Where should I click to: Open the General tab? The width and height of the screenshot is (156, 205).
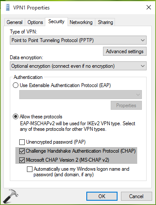15,22
